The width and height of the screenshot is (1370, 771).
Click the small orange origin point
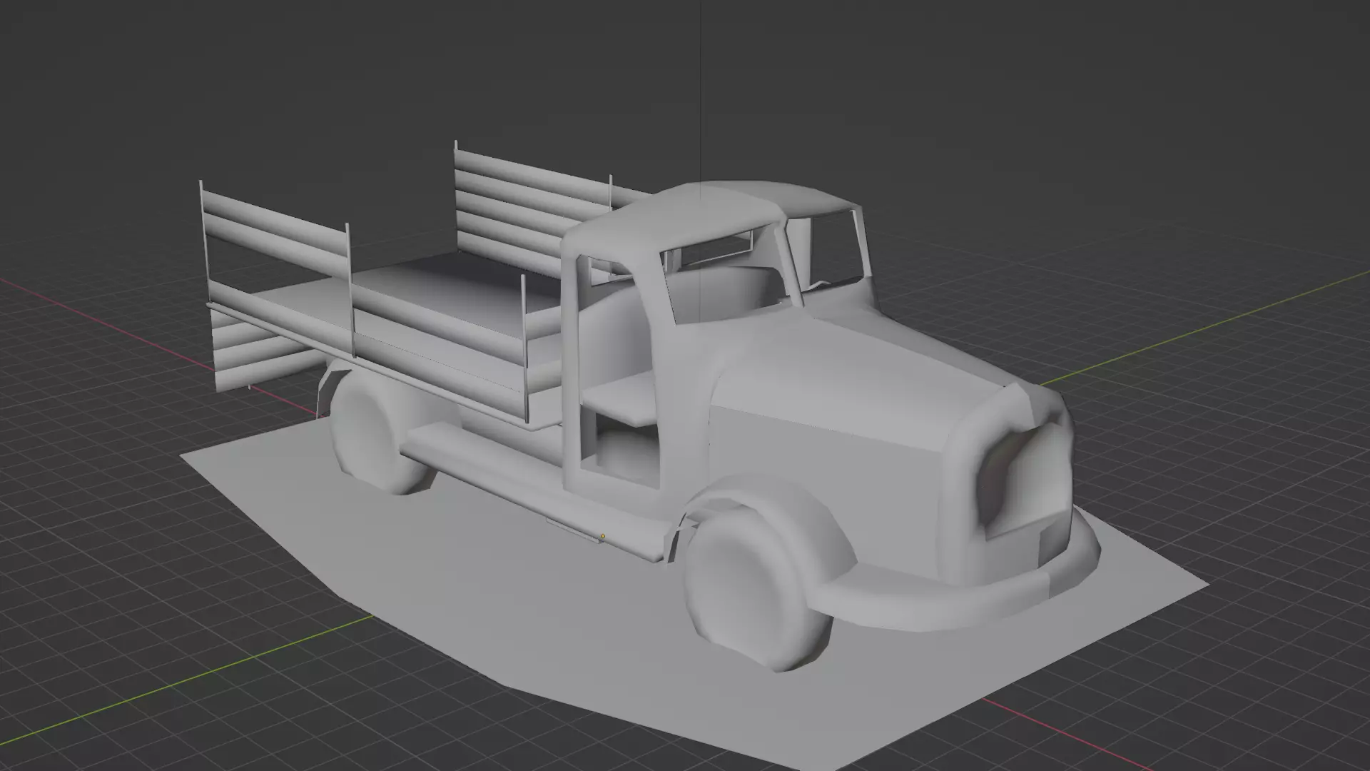pos(602,536)
